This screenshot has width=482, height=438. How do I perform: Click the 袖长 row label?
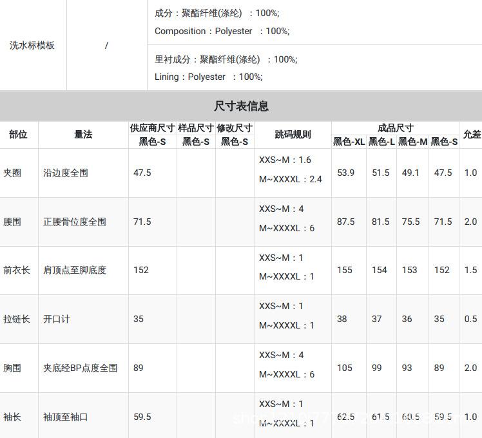click(12, 417)
